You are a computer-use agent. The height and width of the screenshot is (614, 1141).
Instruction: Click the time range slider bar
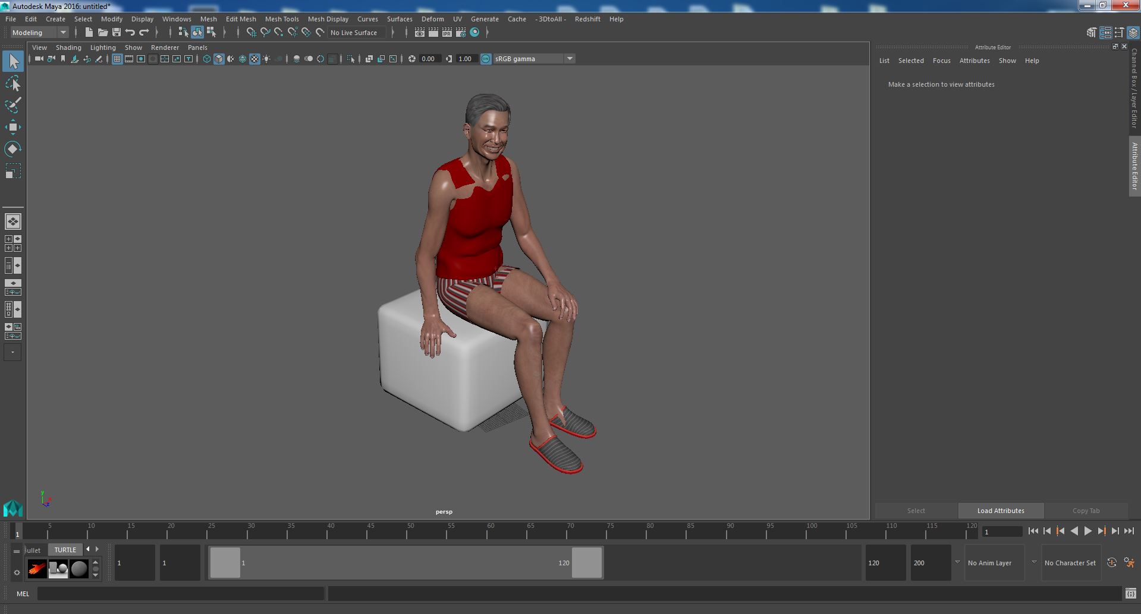(x=406, y=562)
